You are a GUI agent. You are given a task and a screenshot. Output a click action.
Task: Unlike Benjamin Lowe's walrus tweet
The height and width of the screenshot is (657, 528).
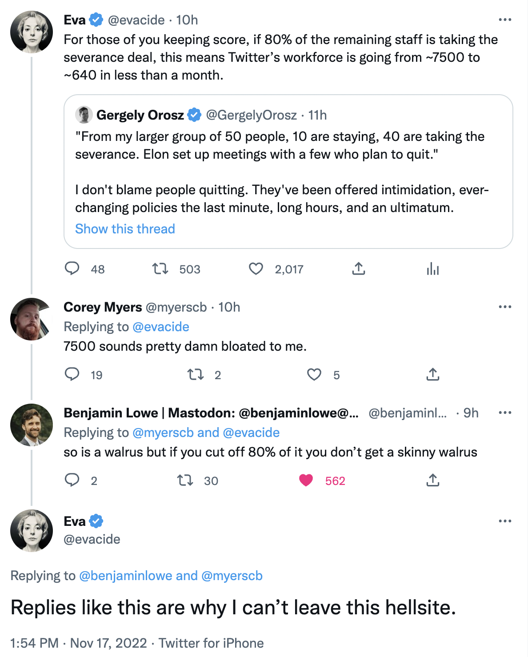pos(306,480)
